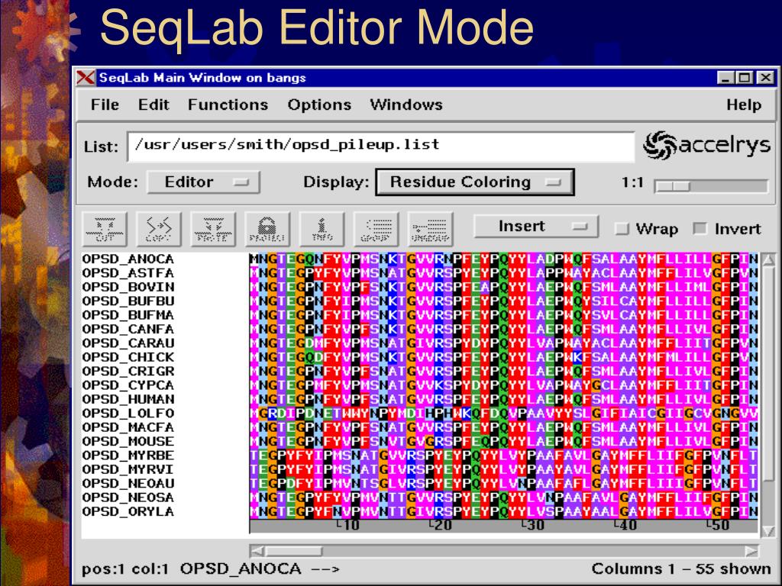
Task: Click the vertical scrollbar up arrow
Action: [x=768, y=259]
